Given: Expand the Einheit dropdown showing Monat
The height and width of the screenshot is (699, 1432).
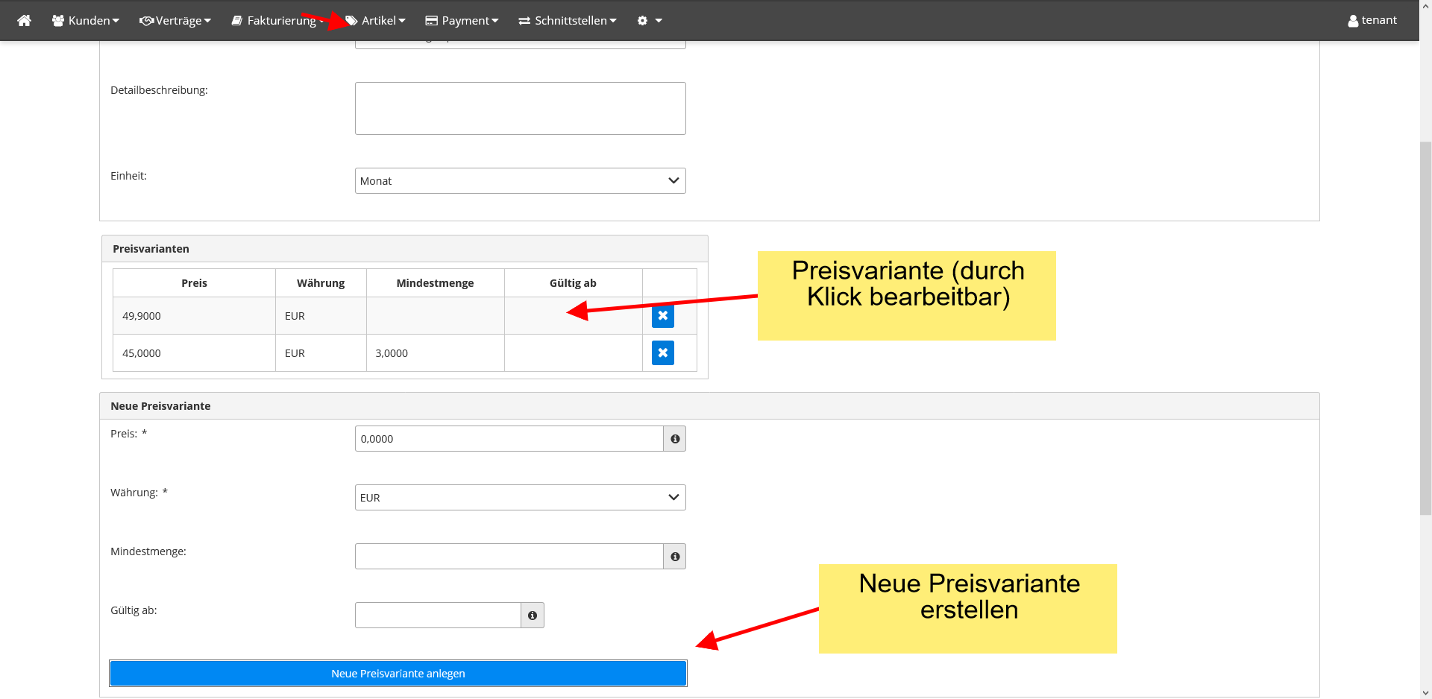Looking at the screenshot, I should click(x=520, y=181).
